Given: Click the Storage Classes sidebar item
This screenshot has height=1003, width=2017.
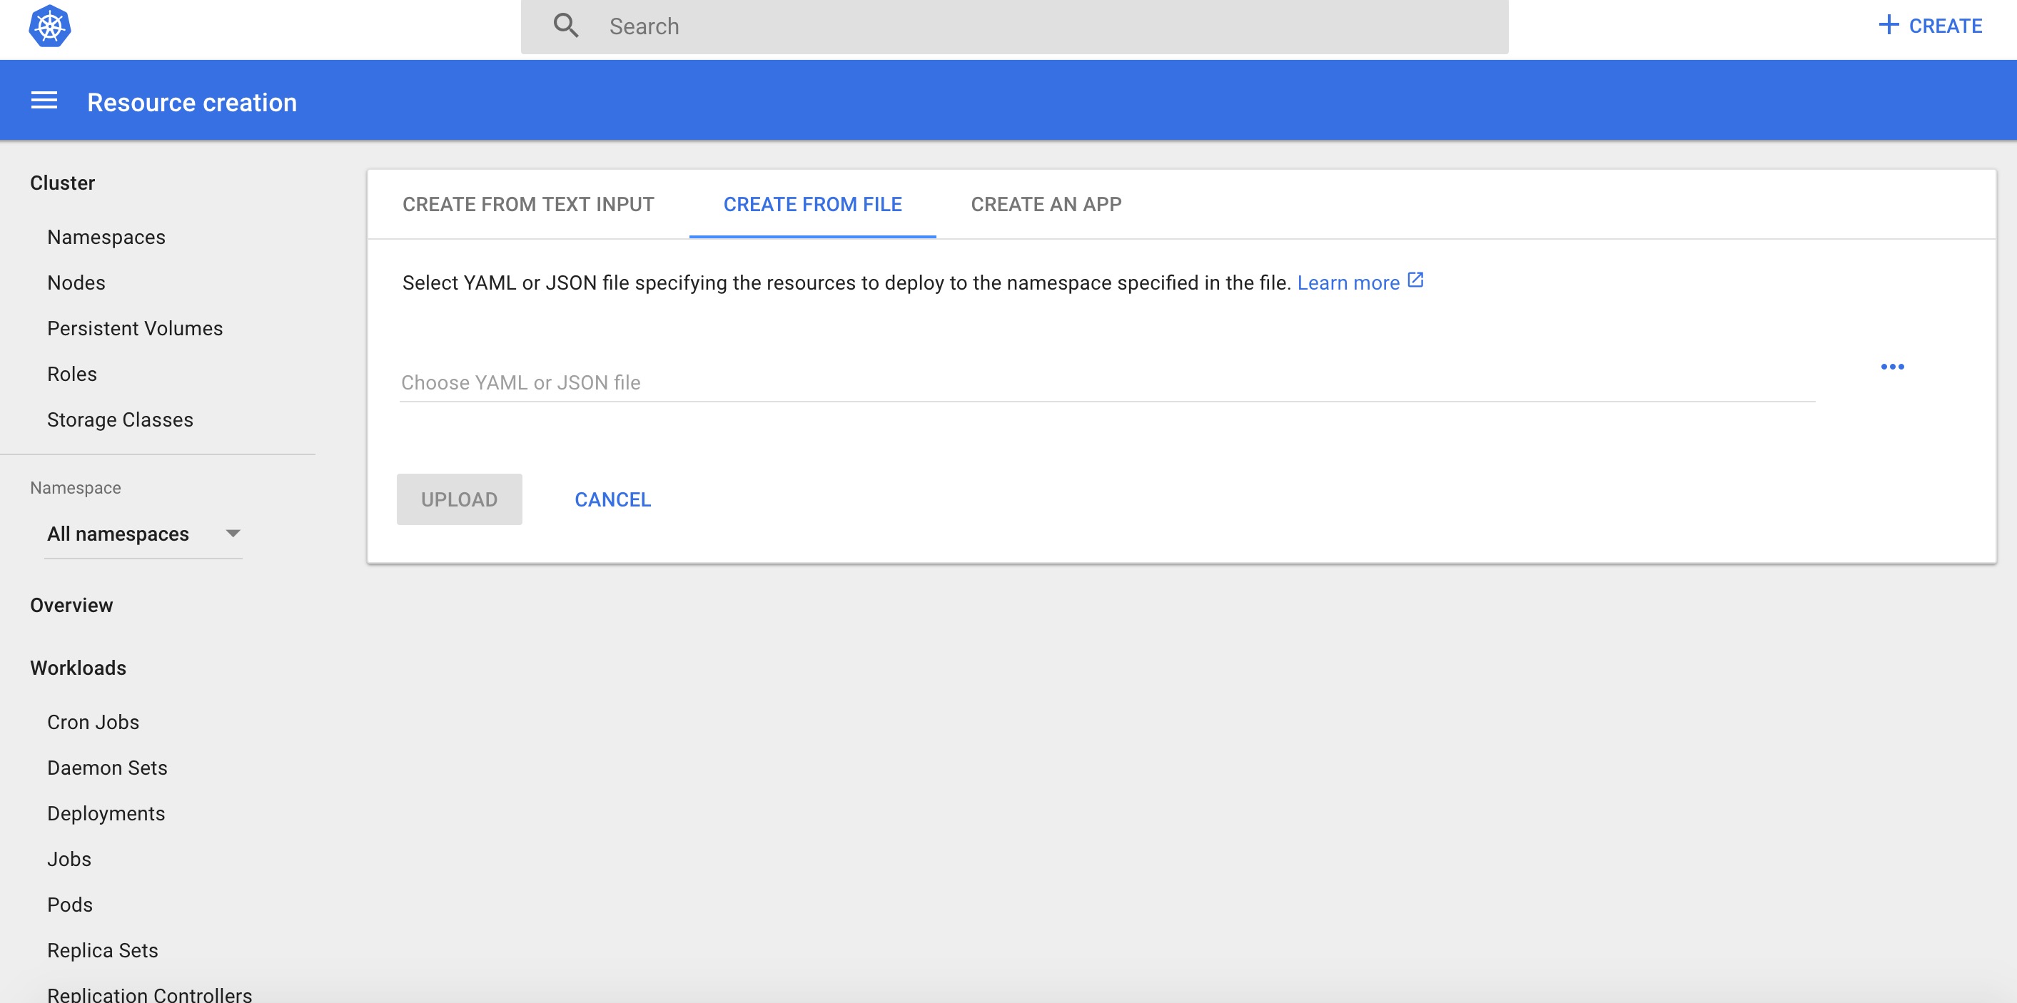Looking at the screenshot, I should [x=120, y=419].
